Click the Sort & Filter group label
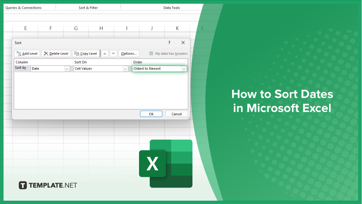Image resolution: width=362 pixels, height=204 pixels. click(88, 8)
